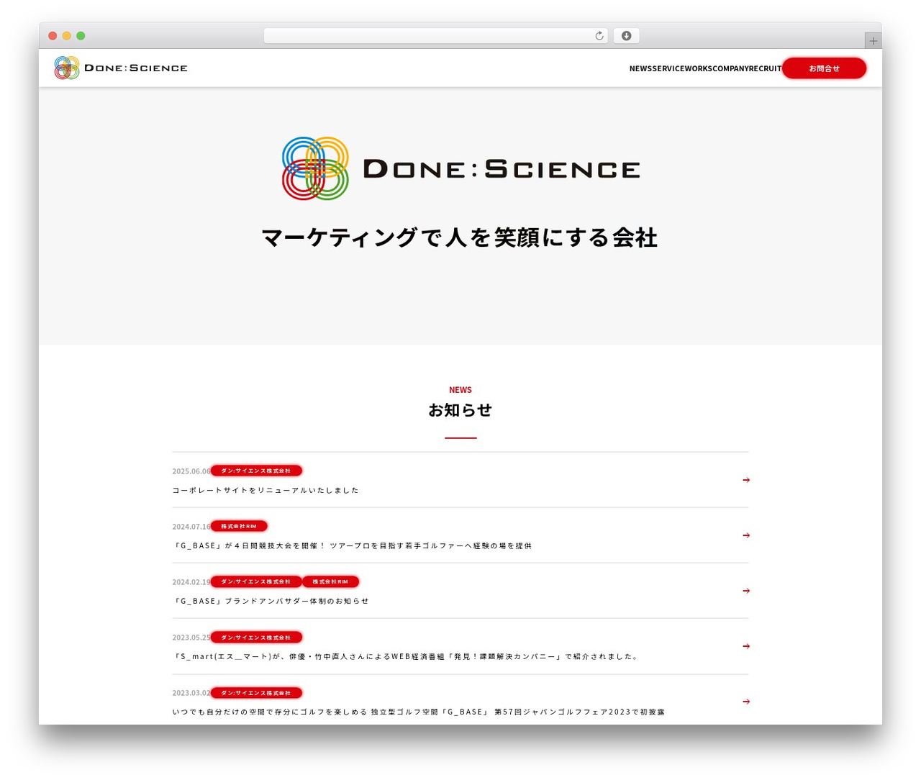
Task: Click the 株式会社RIM tag on the 2024.07.16 row
Action: click(239, 526)
